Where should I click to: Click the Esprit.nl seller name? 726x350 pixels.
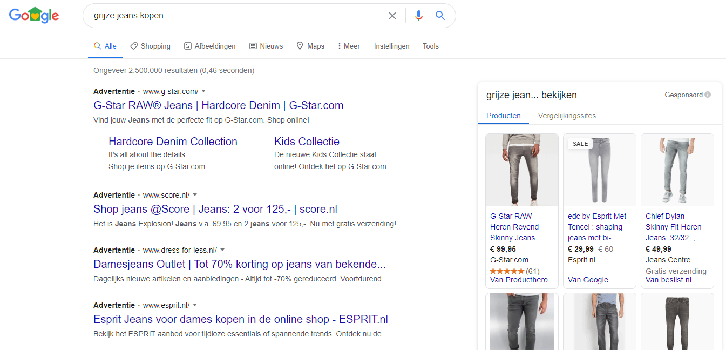coord(581,260)
